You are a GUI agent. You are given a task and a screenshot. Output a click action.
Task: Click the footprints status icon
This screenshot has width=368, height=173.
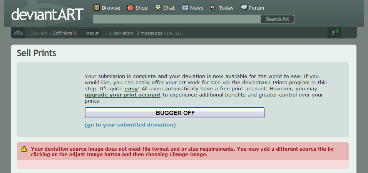[335, 33]
